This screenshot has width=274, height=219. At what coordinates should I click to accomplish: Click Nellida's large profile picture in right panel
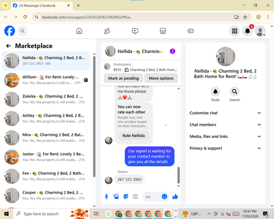(225, 56)
